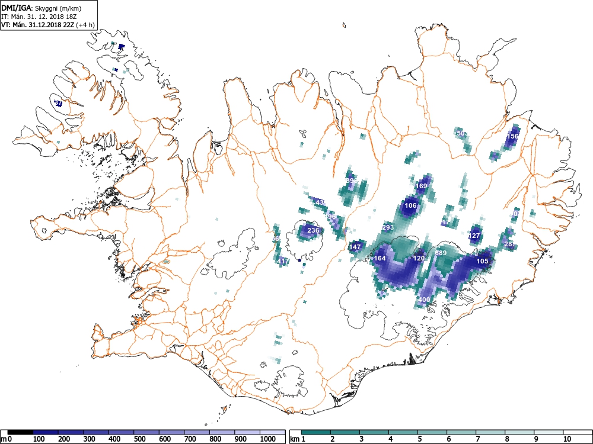Image resolution: width=593 pixels, height=444 pixels.
Task: Click the visibility value 50 on the map
Action: [461, 133]
